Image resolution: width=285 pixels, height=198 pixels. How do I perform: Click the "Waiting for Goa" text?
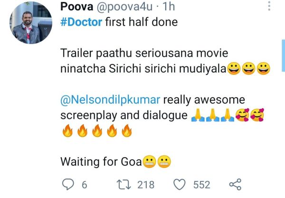tap(101, 162)
